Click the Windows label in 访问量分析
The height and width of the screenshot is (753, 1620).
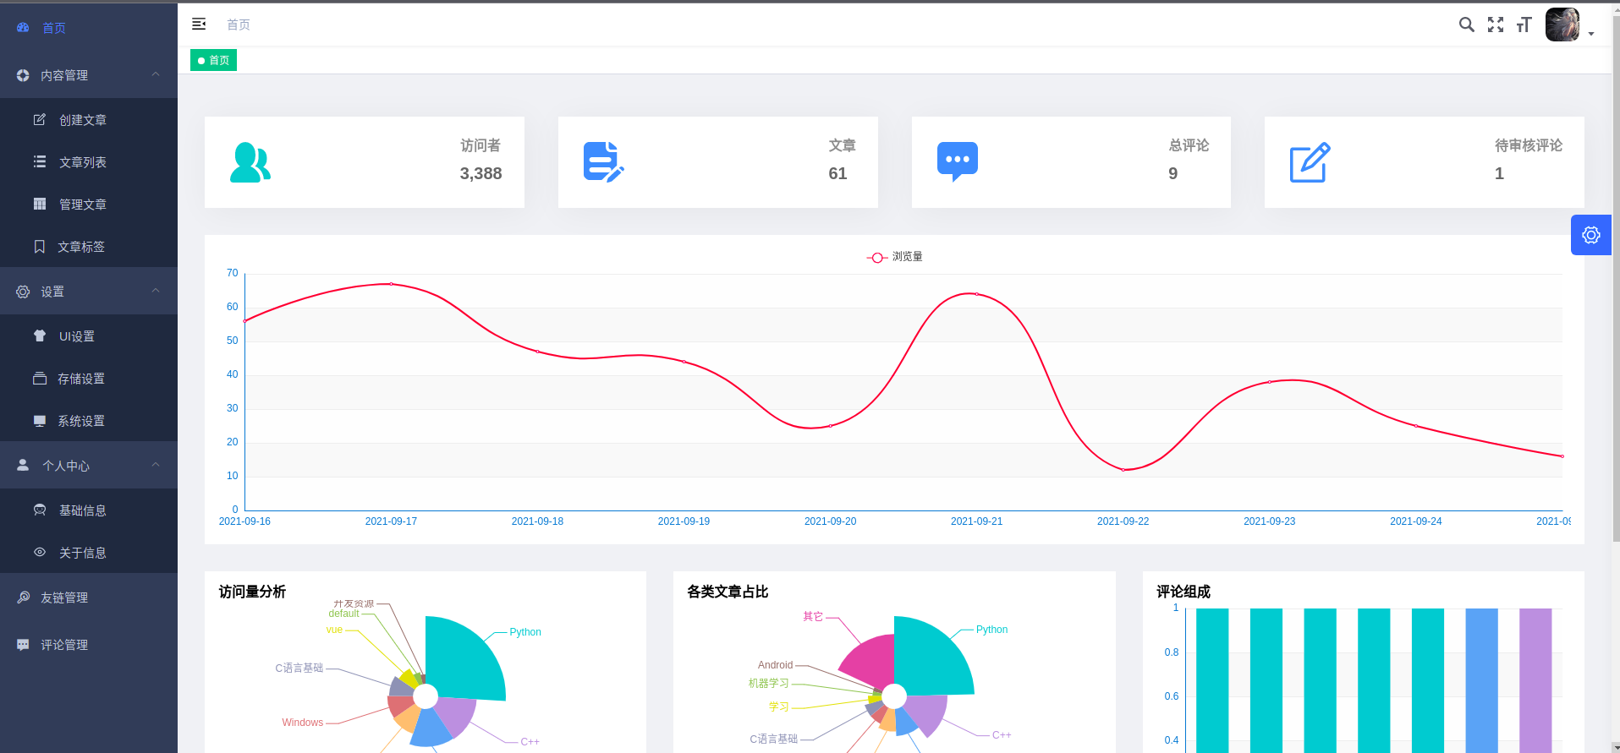click(x=303, y=723)
